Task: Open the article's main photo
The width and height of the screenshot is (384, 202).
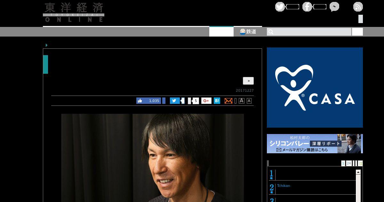Action: coord(153,158)
